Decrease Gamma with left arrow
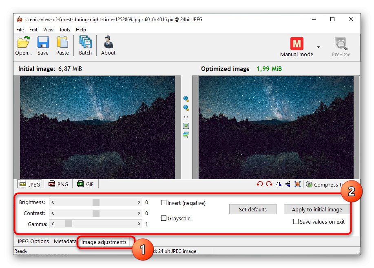This screenshot has height=268, width=374. pos(53,224)
